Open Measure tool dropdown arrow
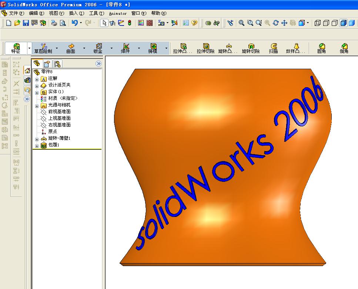The height and width of the screenshot is (289, 358). pos(167,23)
